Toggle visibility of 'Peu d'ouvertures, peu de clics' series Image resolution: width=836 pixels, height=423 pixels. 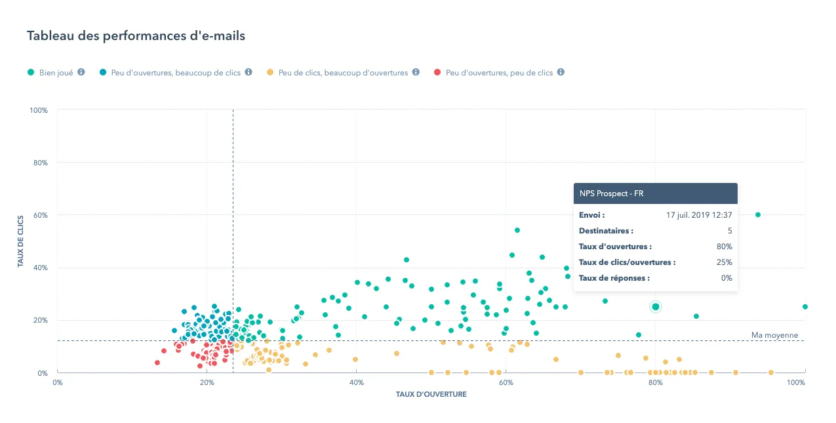click(500, 72)
